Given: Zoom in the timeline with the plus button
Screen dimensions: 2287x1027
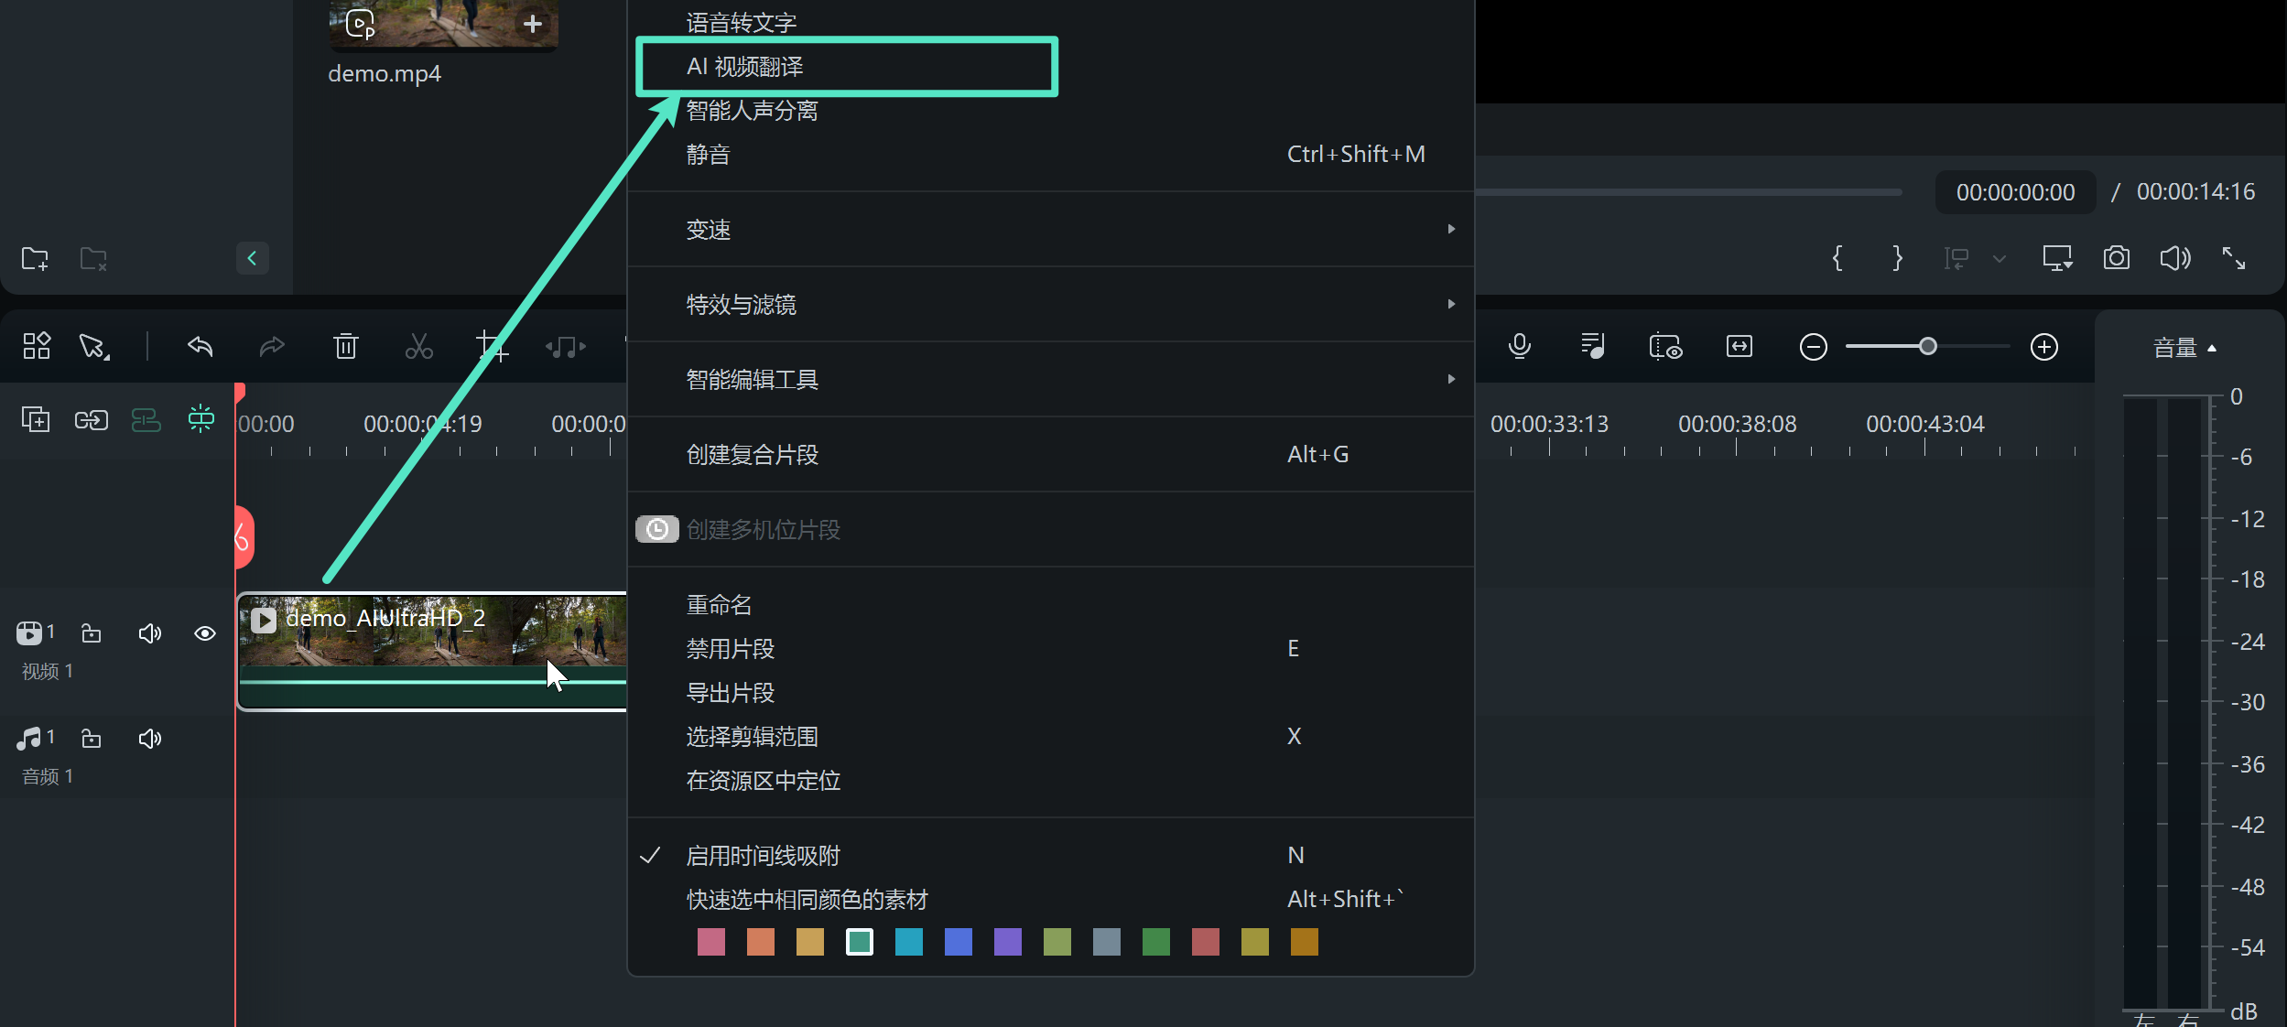Looking at the screenshot, I should (x=2043, y=347).
